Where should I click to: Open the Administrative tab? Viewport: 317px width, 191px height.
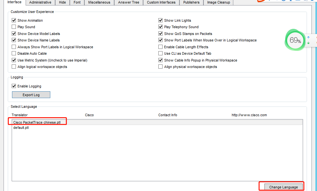click(x=40, y=2)
